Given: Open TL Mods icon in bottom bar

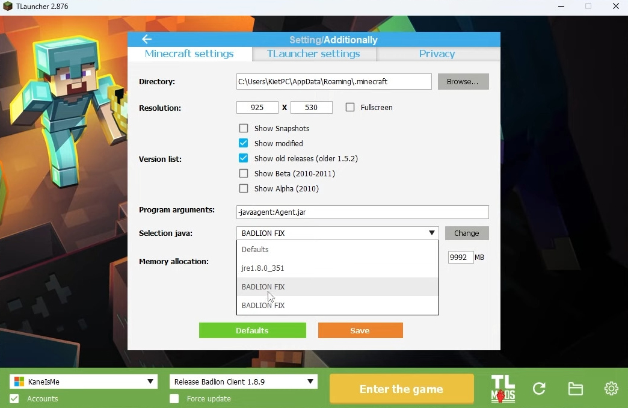Looking at the screenshot, I should (503, 388).
